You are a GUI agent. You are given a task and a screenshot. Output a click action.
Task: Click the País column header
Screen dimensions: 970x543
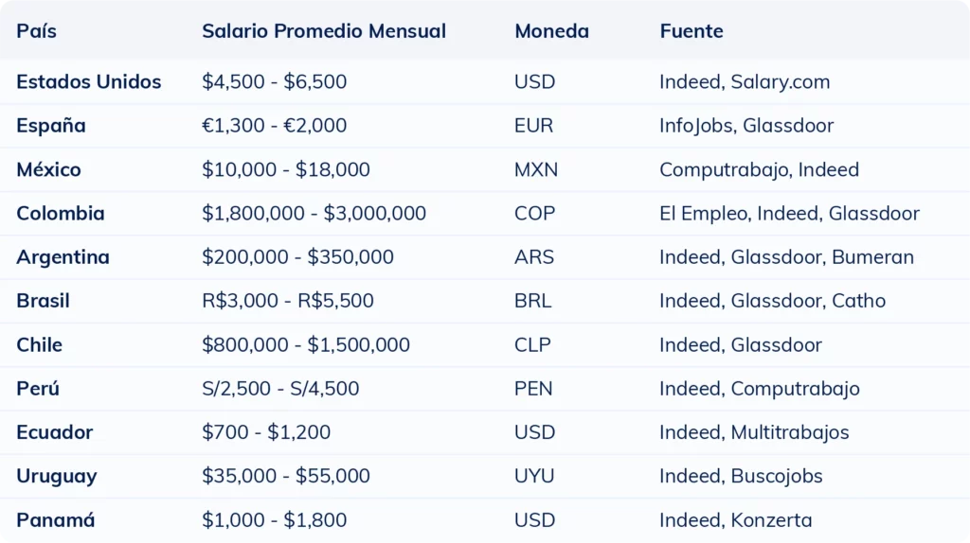click(36, 31)
